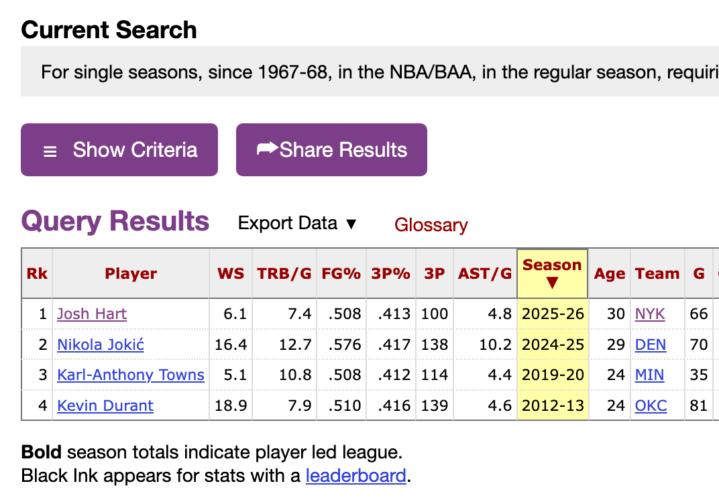Image resolution: width=719 pixels, height=504 pixels.
Task: Sort table by Age column header
Action: click(610, 273)
